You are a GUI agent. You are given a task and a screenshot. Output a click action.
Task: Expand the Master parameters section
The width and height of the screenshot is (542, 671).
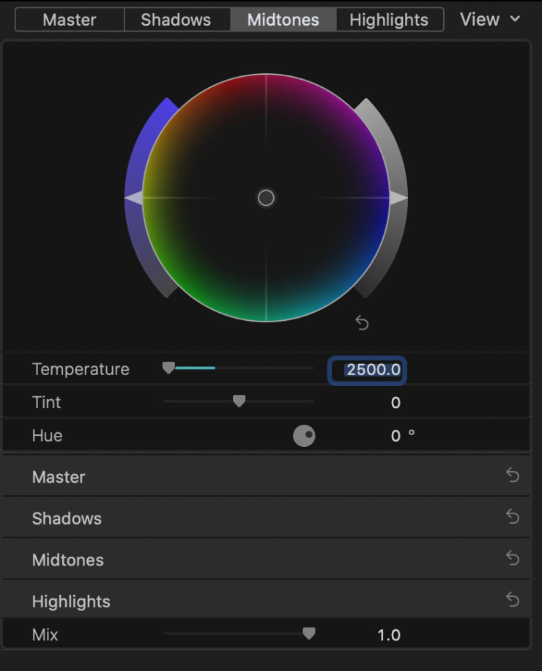pos(59,477)
